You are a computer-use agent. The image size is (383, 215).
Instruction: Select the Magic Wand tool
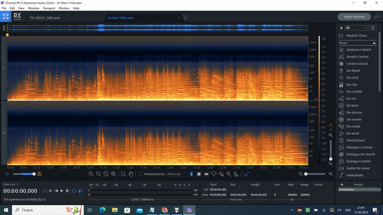pyautogui.click(x=229, y=174)
